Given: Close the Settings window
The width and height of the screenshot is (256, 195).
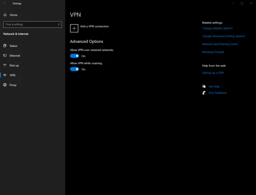Looking at the screenshot, I should tap(251, 3).
